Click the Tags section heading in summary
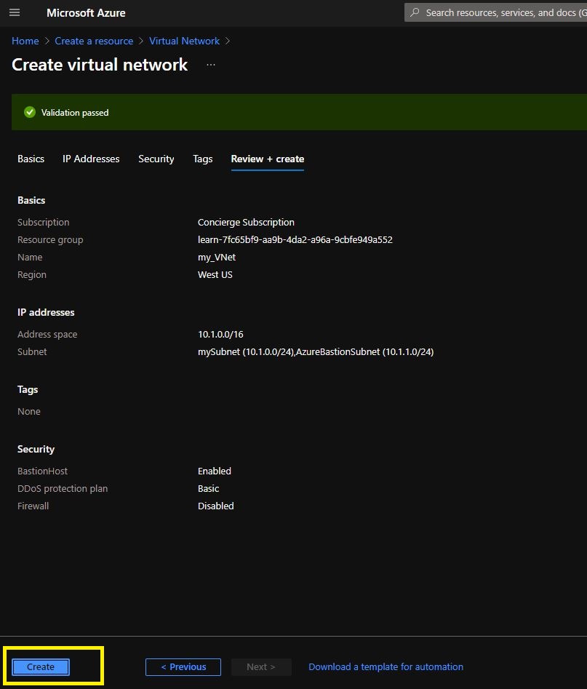 (28, 390)
